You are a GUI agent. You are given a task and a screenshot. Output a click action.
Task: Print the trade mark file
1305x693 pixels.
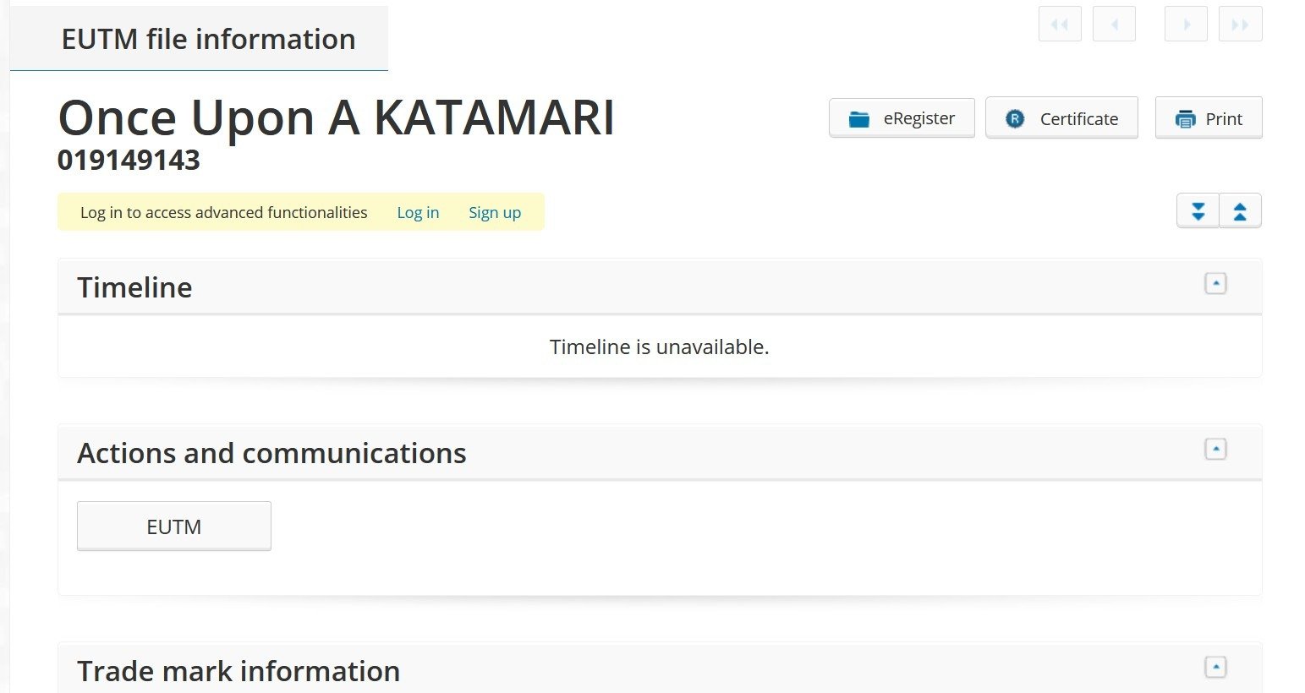pos(1209,118)
